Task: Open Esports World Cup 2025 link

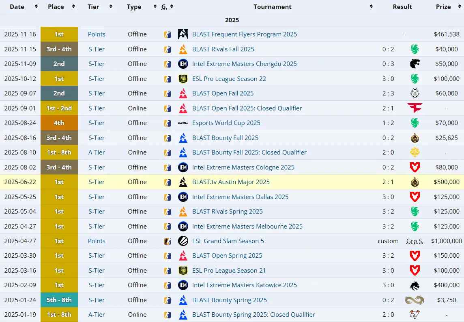Action: [226, 123]
